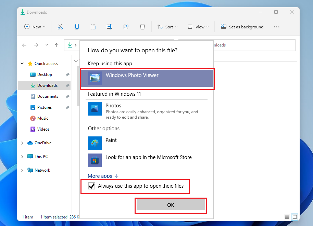Click the Copy icon in toolbar

click(77, 27)
